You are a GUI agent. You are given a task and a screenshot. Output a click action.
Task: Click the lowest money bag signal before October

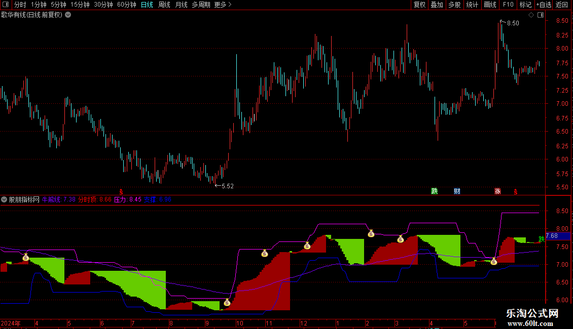[227, 302]
